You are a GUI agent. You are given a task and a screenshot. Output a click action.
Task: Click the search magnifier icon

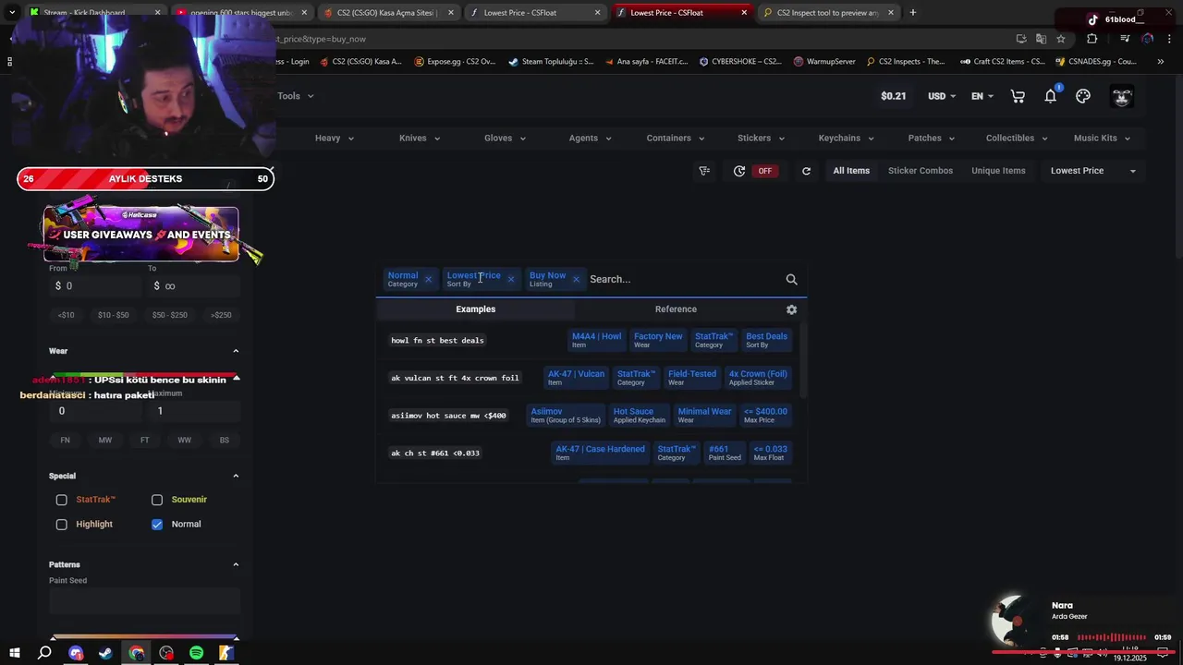pyautogui.click(x=791, y=279)
